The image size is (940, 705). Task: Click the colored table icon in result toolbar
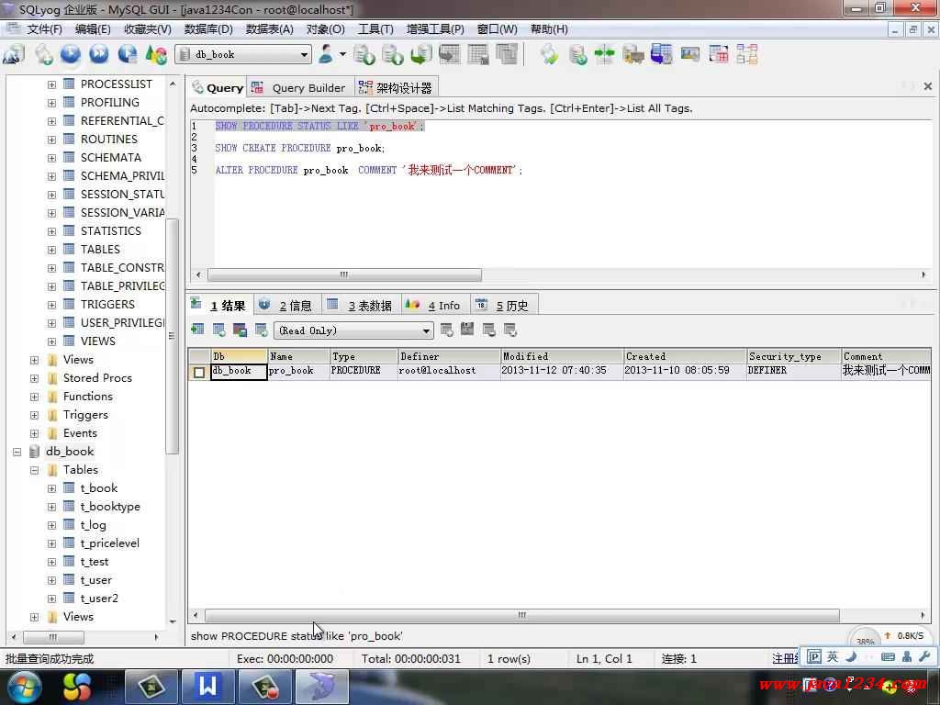tap(241, 330)
